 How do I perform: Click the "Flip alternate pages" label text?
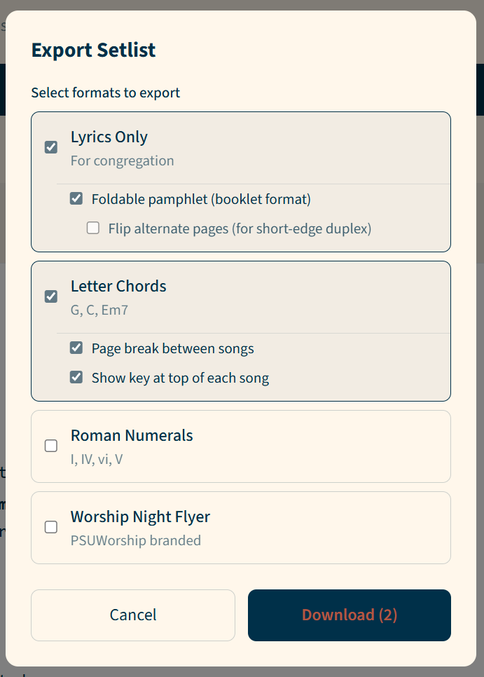(240, 228)
